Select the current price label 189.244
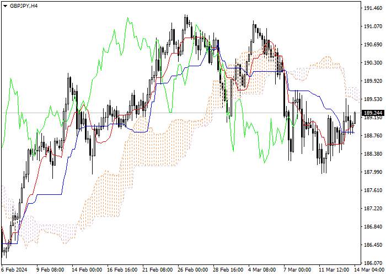This screenshot has height=276, width=386. coord(373,113)
